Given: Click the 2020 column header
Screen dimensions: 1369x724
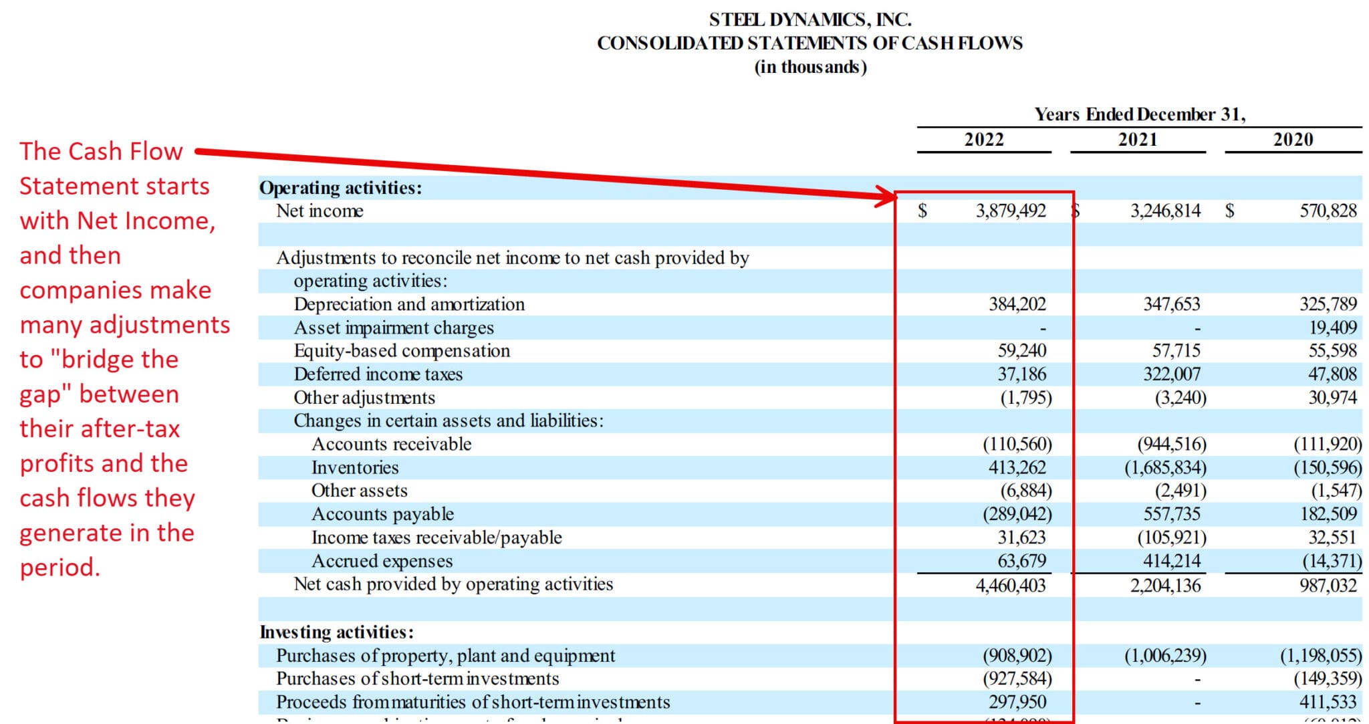Looking at the screenshot, I should pos(1293,140).
